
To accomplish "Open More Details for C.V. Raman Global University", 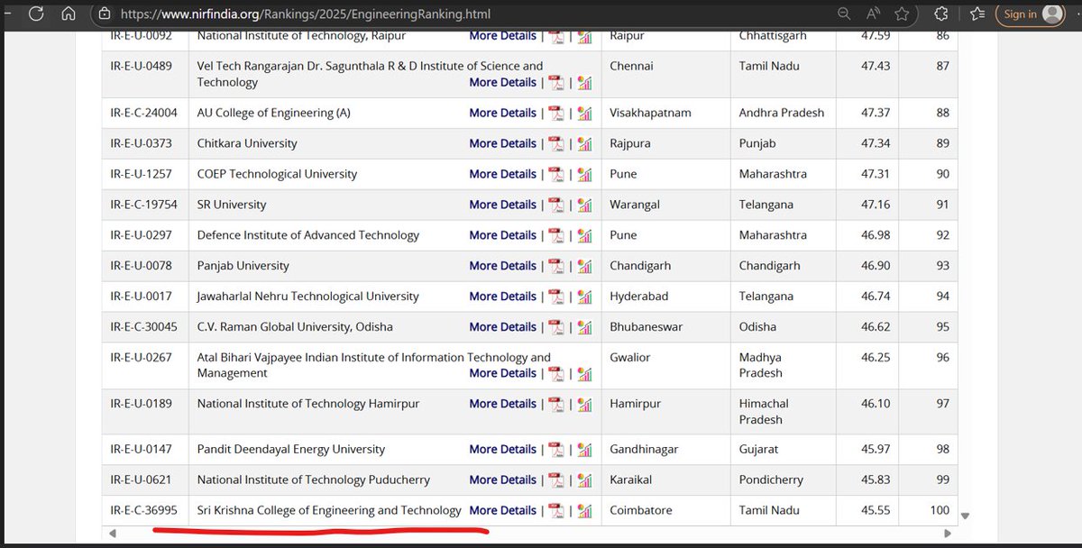I will 502,327.
